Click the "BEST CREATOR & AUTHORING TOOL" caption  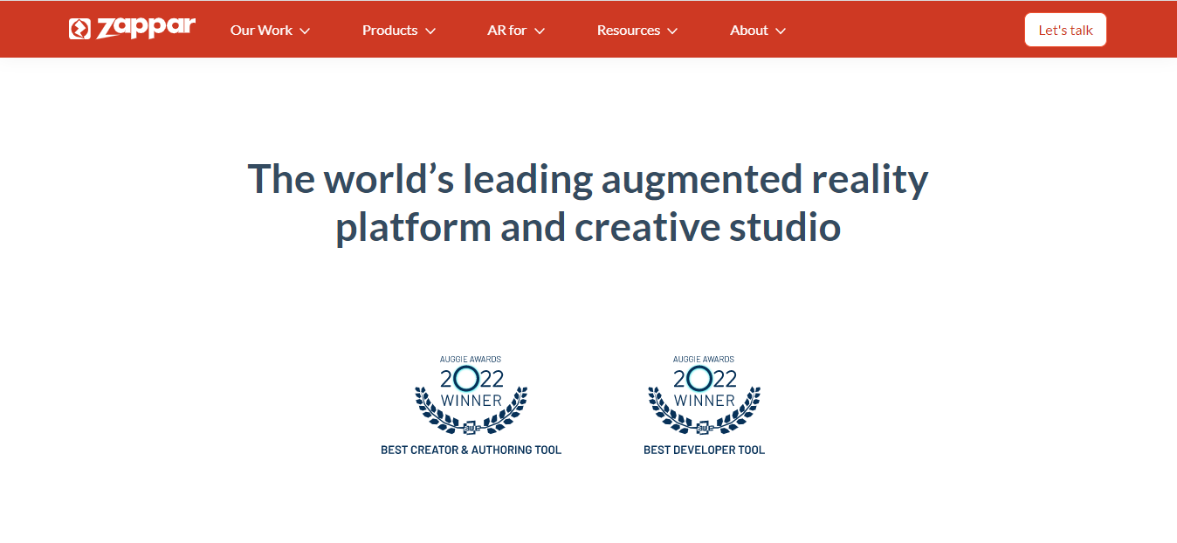click(x=471, y=450)
